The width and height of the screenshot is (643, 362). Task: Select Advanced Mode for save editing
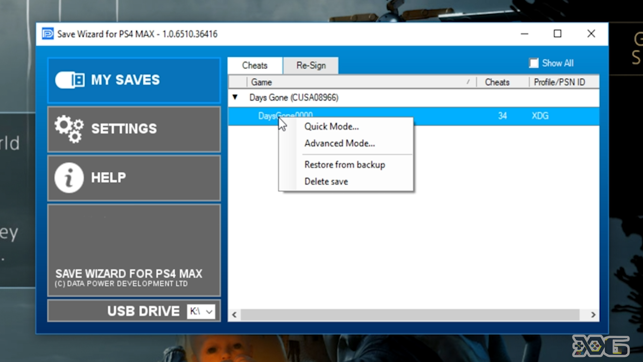click(x=339, y=143)
